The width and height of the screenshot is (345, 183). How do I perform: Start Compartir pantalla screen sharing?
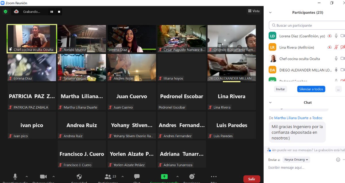point(164,176)
